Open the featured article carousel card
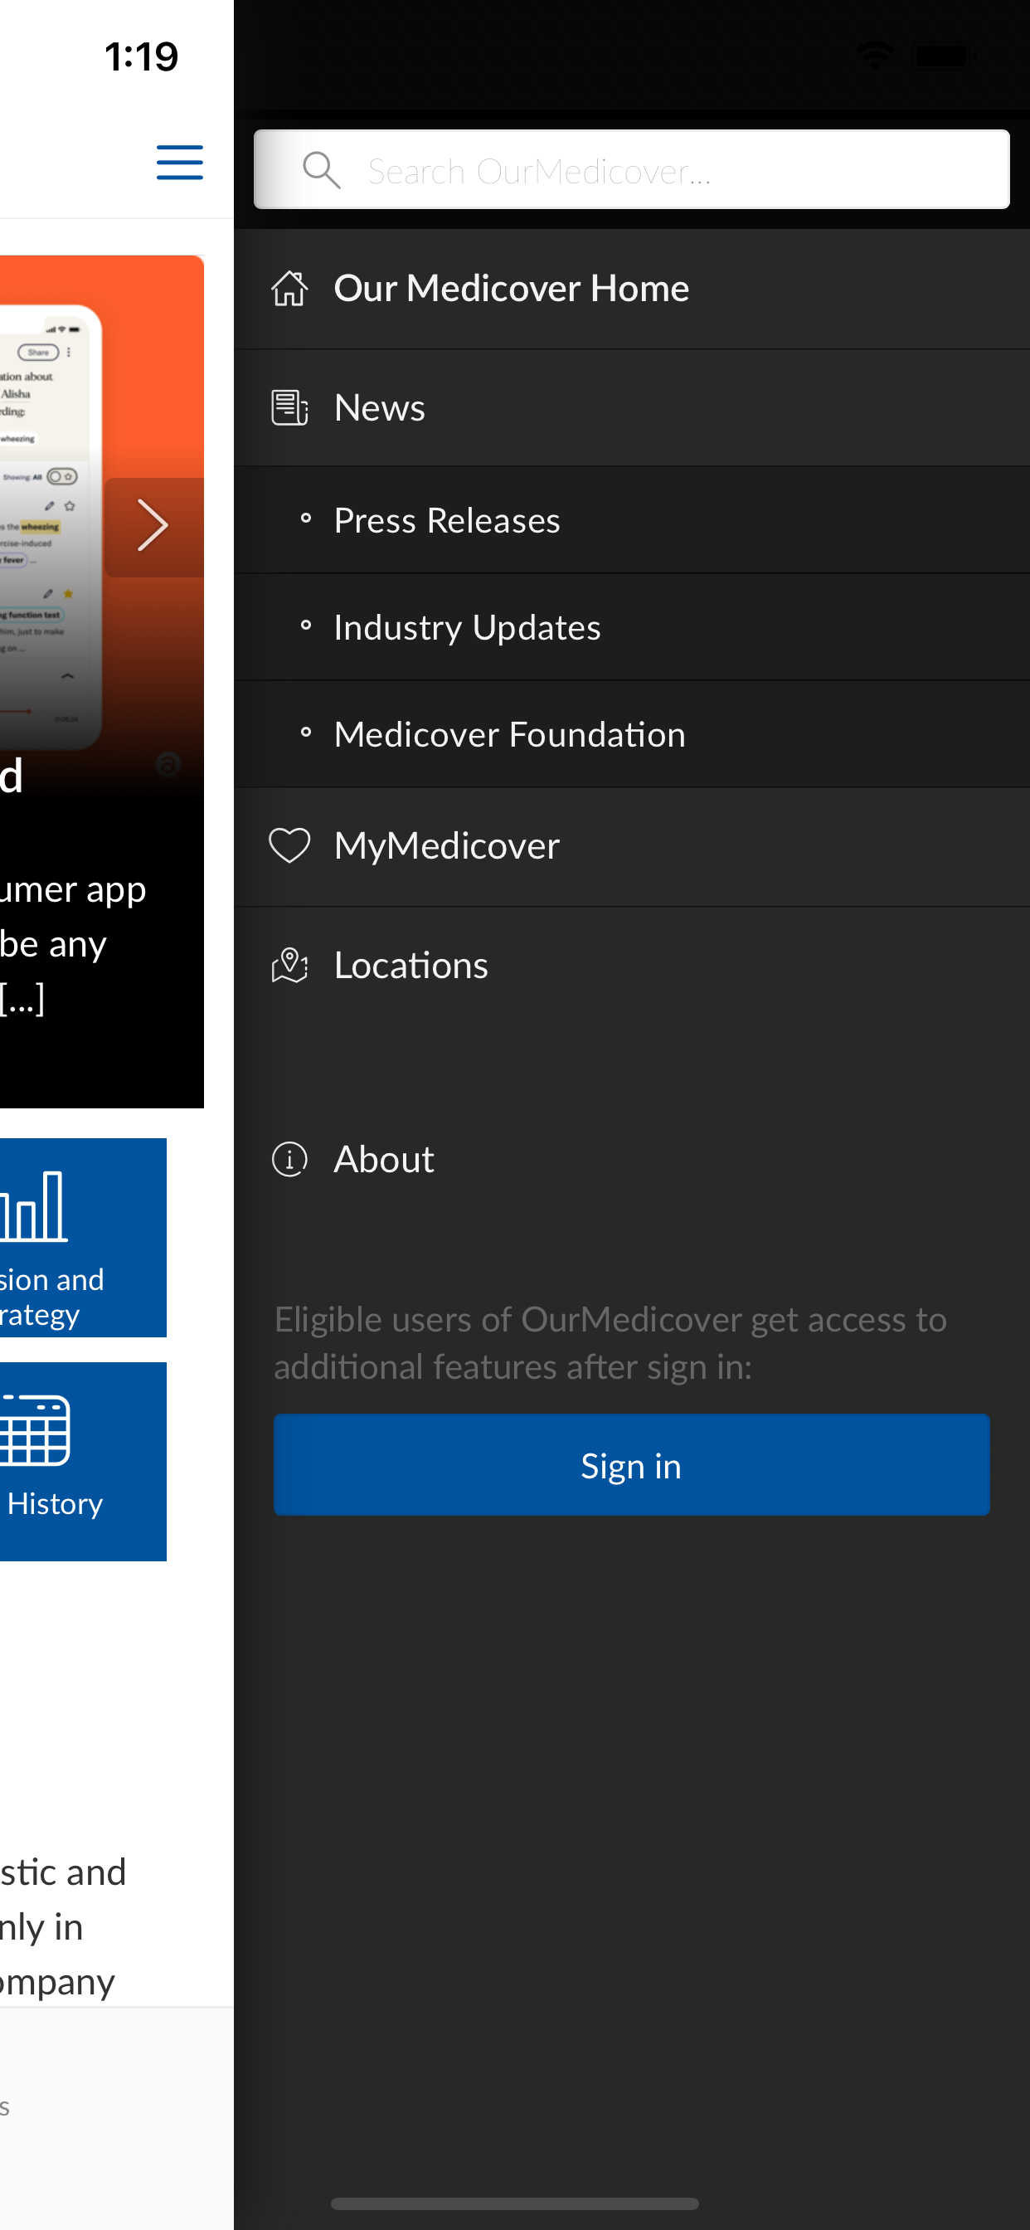The image size is (1030, 2230). pyautogui.click(x=101, y=681)
